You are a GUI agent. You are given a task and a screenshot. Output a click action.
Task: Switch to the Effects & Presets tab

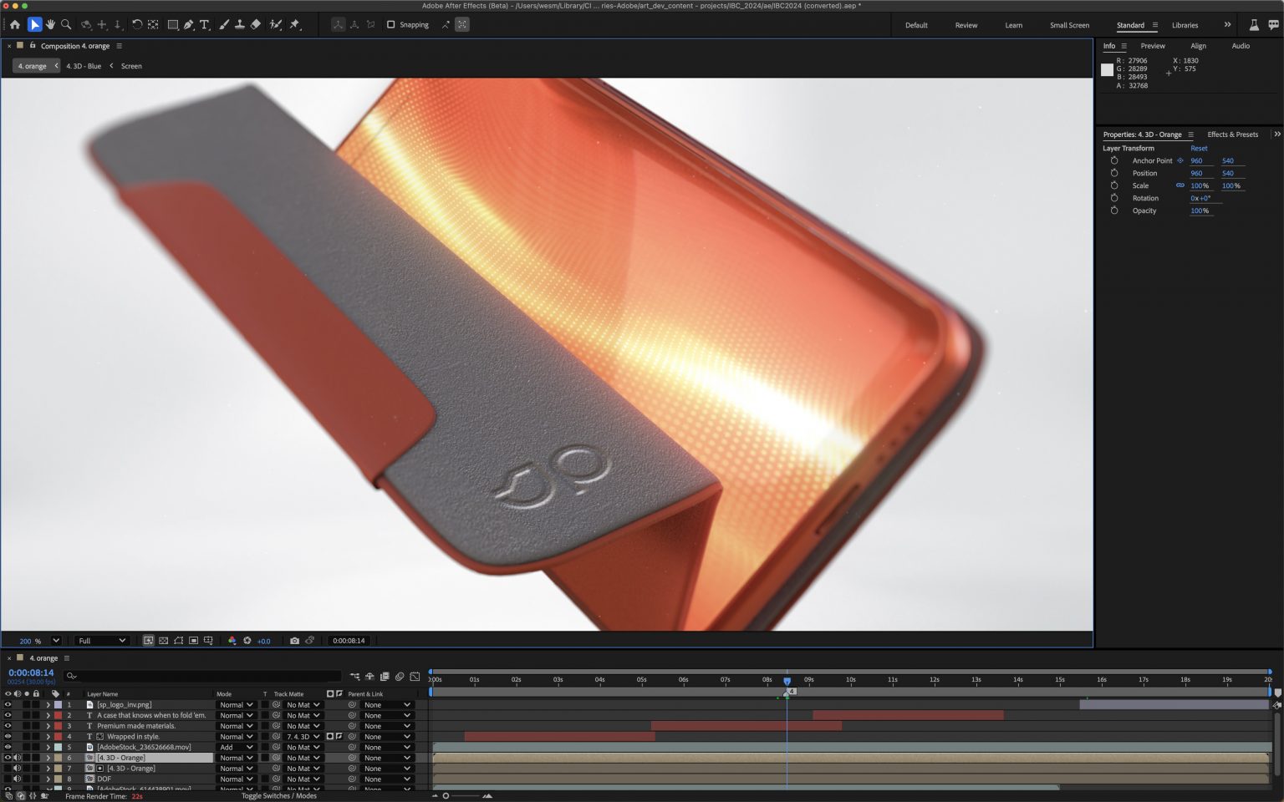(x=1232, y=134)
